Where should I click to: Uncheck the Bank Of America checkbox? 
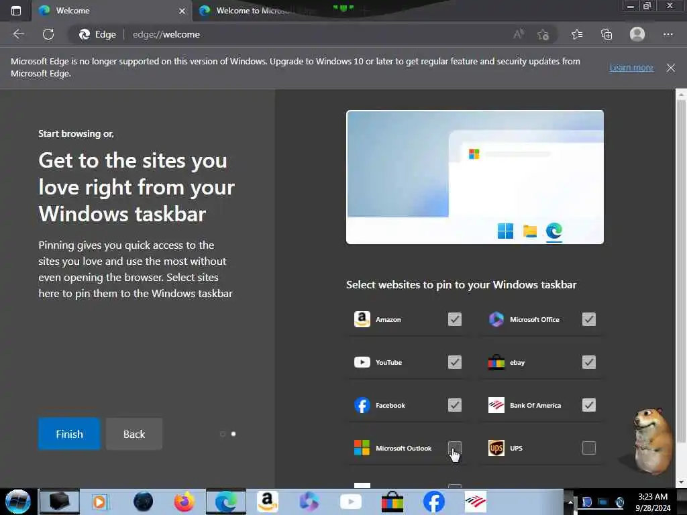click(x=589, y=405)
